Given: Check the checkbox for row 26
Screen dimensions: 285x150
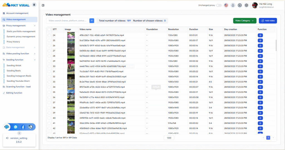Looking at the screenshot, I should pyautogui.click(x=49, y=46).
